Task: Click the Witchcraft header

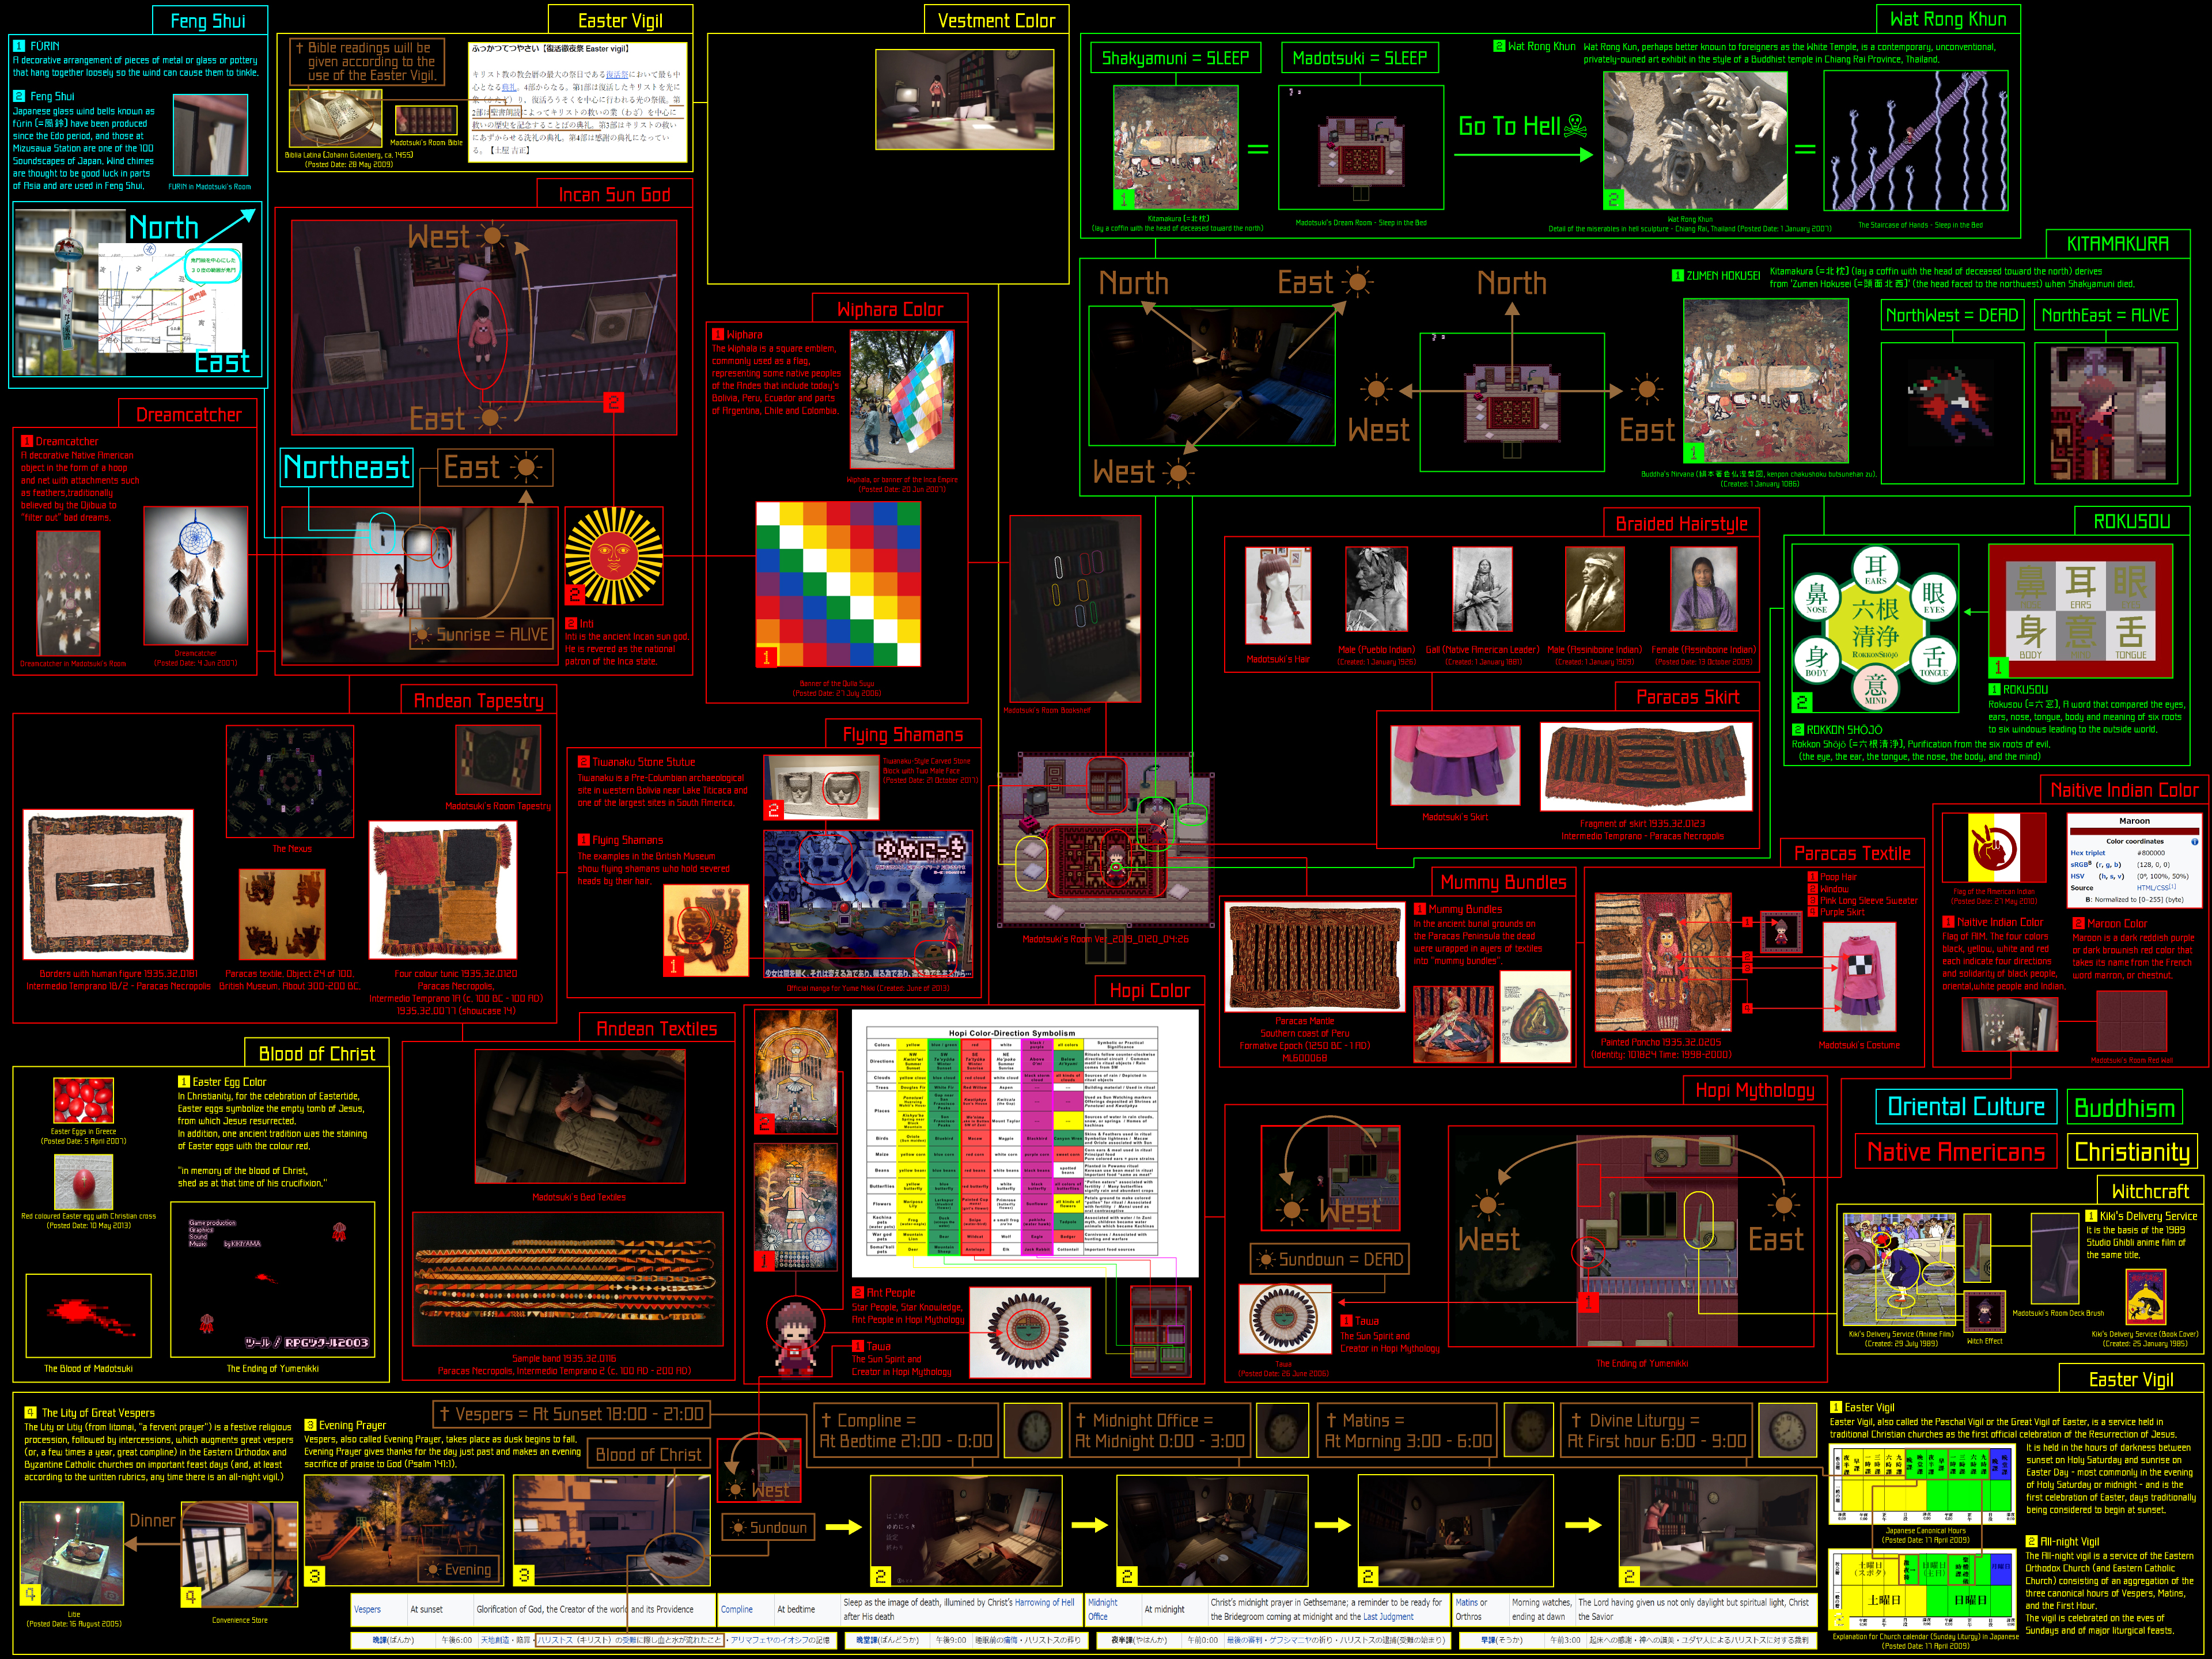Action: [x=2150, y=1191]
